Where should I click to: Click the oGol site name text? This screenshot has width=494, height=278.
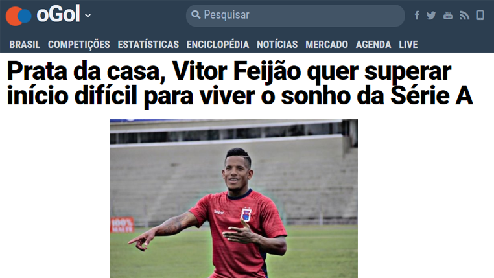click(x=58, y=14)
